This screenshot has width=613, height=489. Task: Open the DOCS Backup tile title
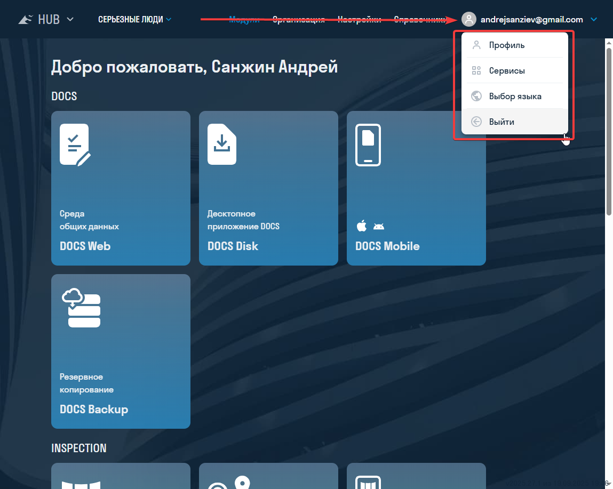coord(94,409)
